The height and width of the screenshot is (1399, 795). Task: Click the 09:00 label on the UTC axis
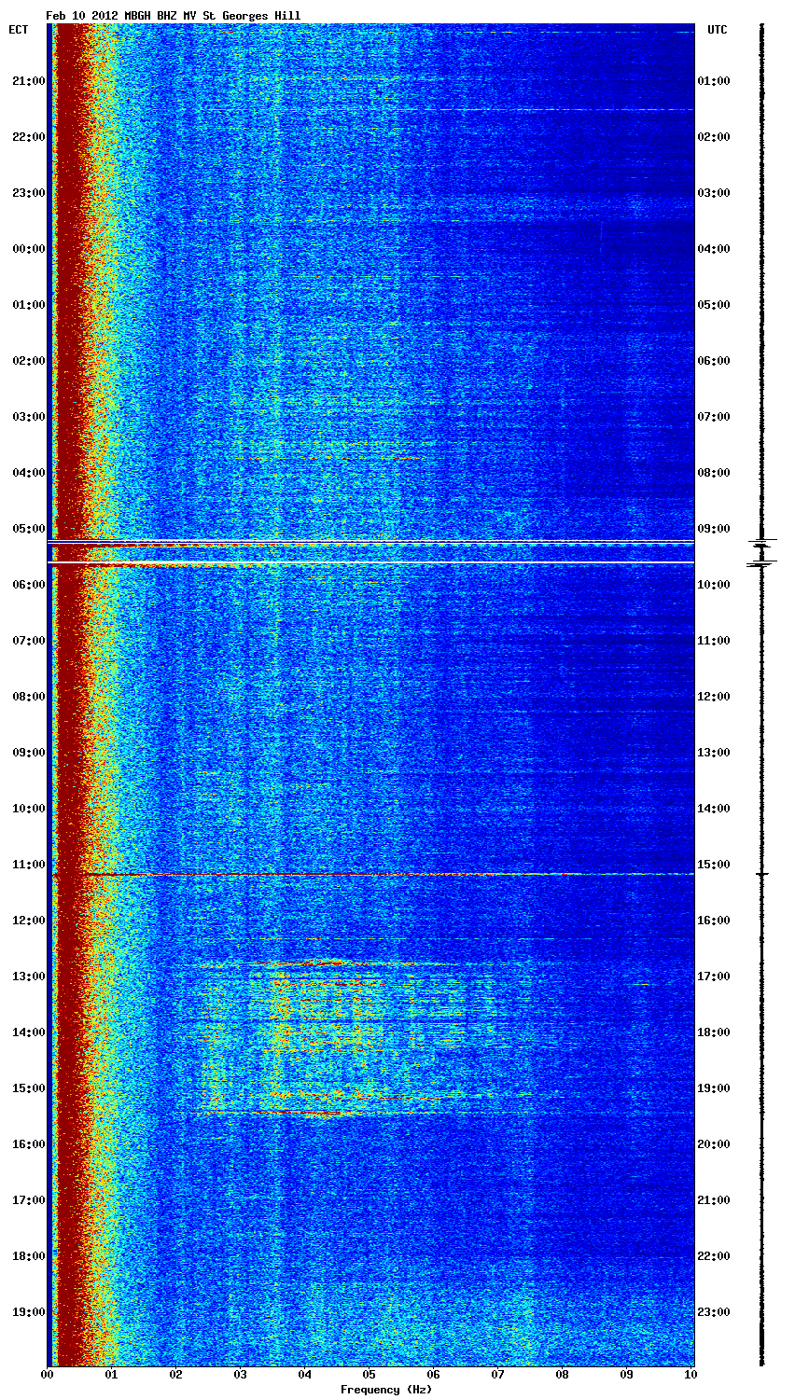pyautogui.click(x=714, y=529)
